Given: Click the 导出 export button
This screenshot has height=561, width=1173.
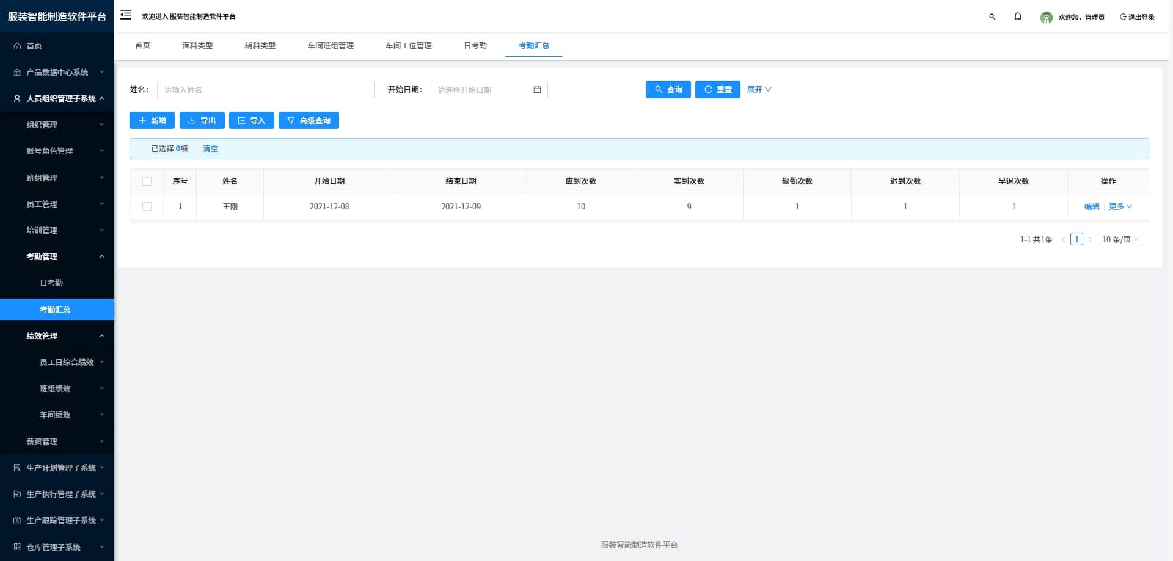Looking at the screenshot, I should (202, 120).
